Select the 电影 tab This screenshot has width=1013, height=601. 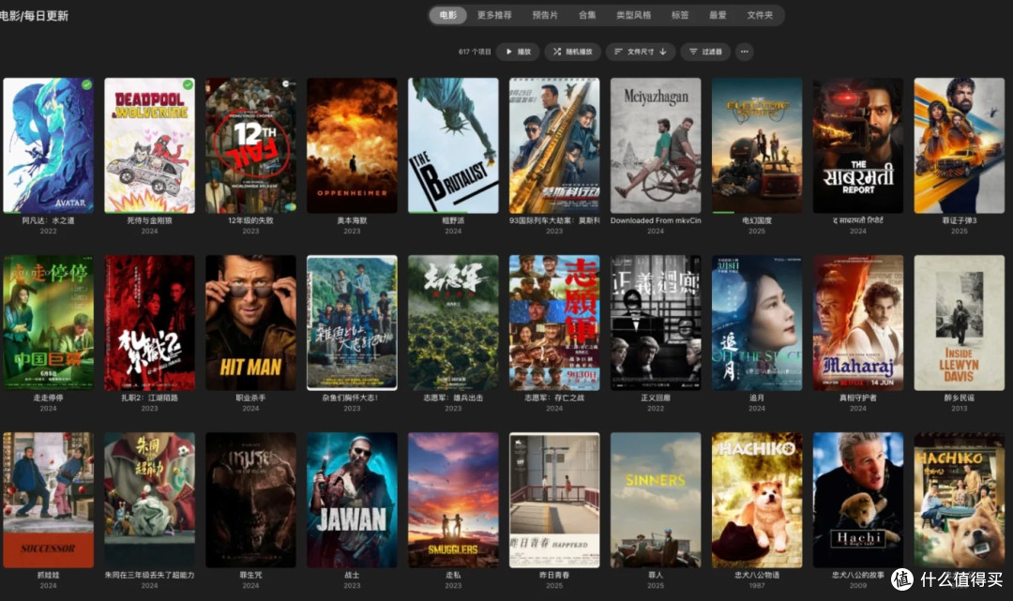pyautogui.click(x=447, y=15)
